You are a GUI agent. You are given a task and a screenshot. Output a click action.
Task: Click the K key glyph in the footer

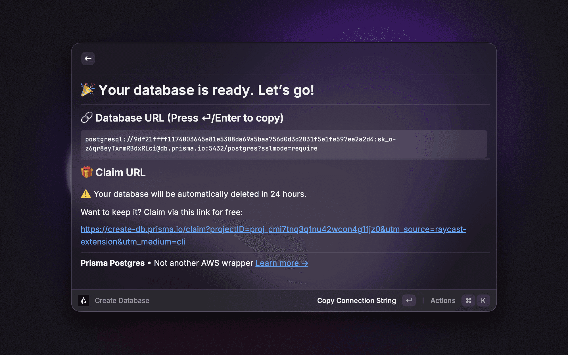[x=483, y=300]
